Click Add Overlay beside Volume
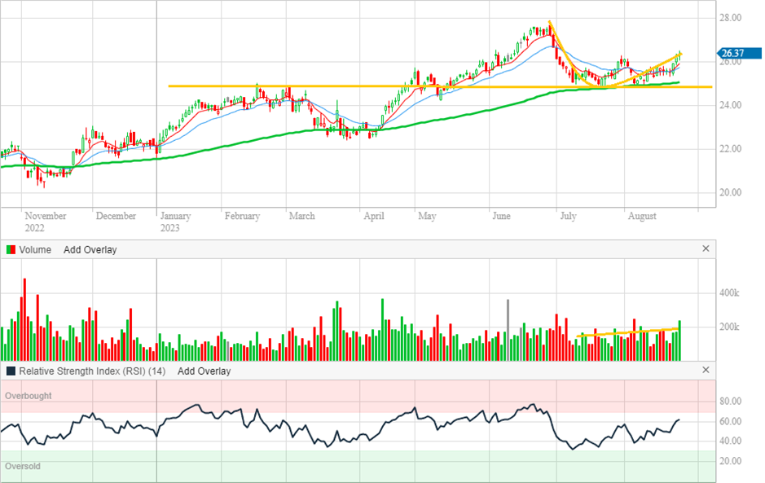Image resolution: width=765 pixels, height=483 pixels. (90, 250)
